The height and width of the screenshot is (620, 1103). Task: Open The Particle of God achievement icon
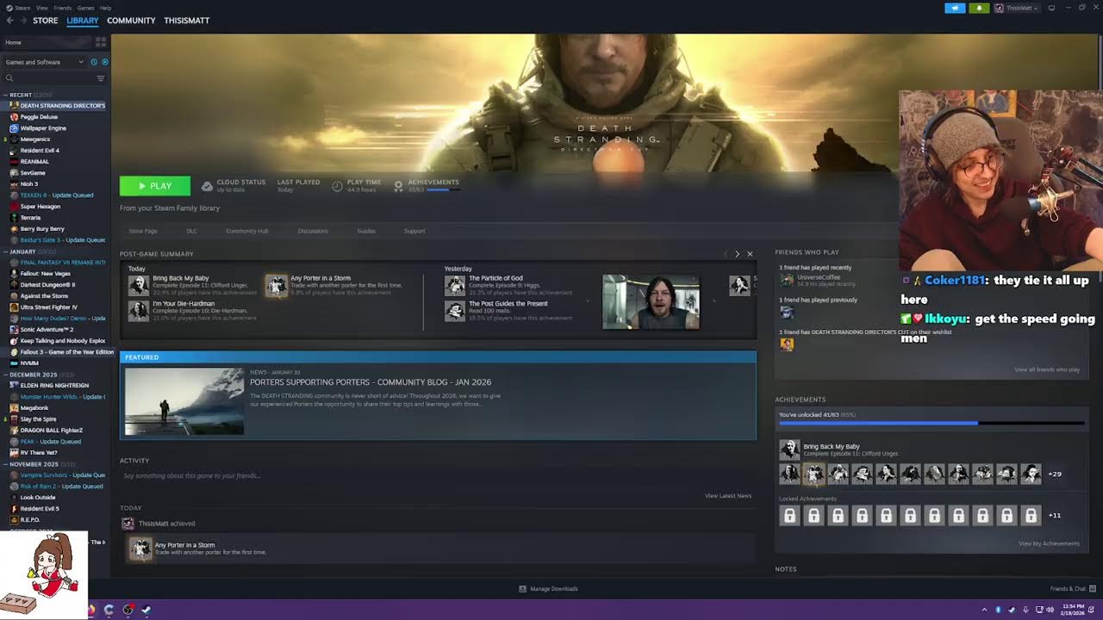click(455, 285)
